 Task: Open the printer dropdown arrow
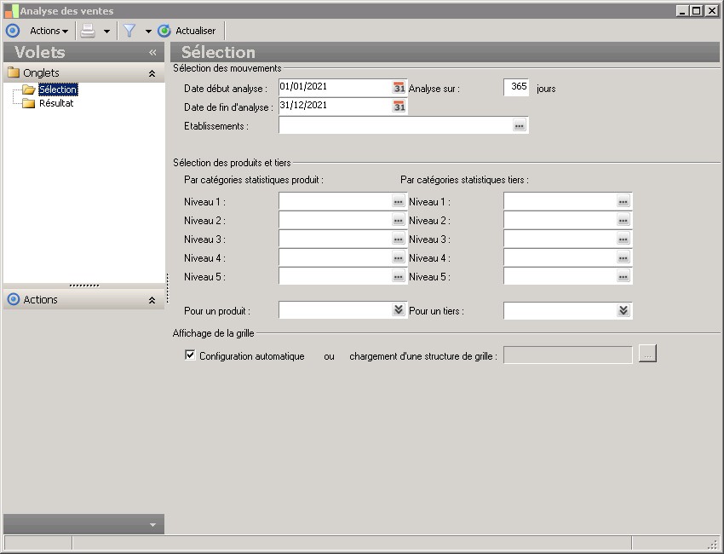click(106, 31)
